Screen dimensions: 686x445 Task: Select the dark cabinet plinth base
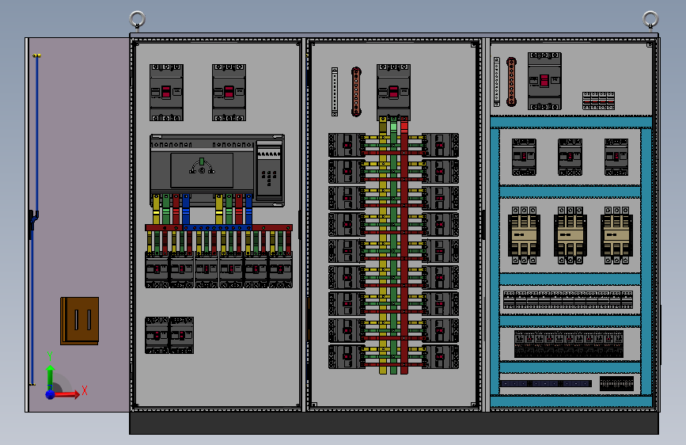(x=394, y=423)
